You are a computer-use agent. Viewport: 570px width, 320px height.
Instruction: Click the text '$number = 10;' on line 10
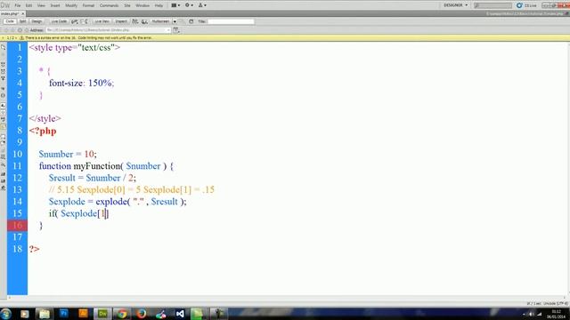(x=68, y=154)
